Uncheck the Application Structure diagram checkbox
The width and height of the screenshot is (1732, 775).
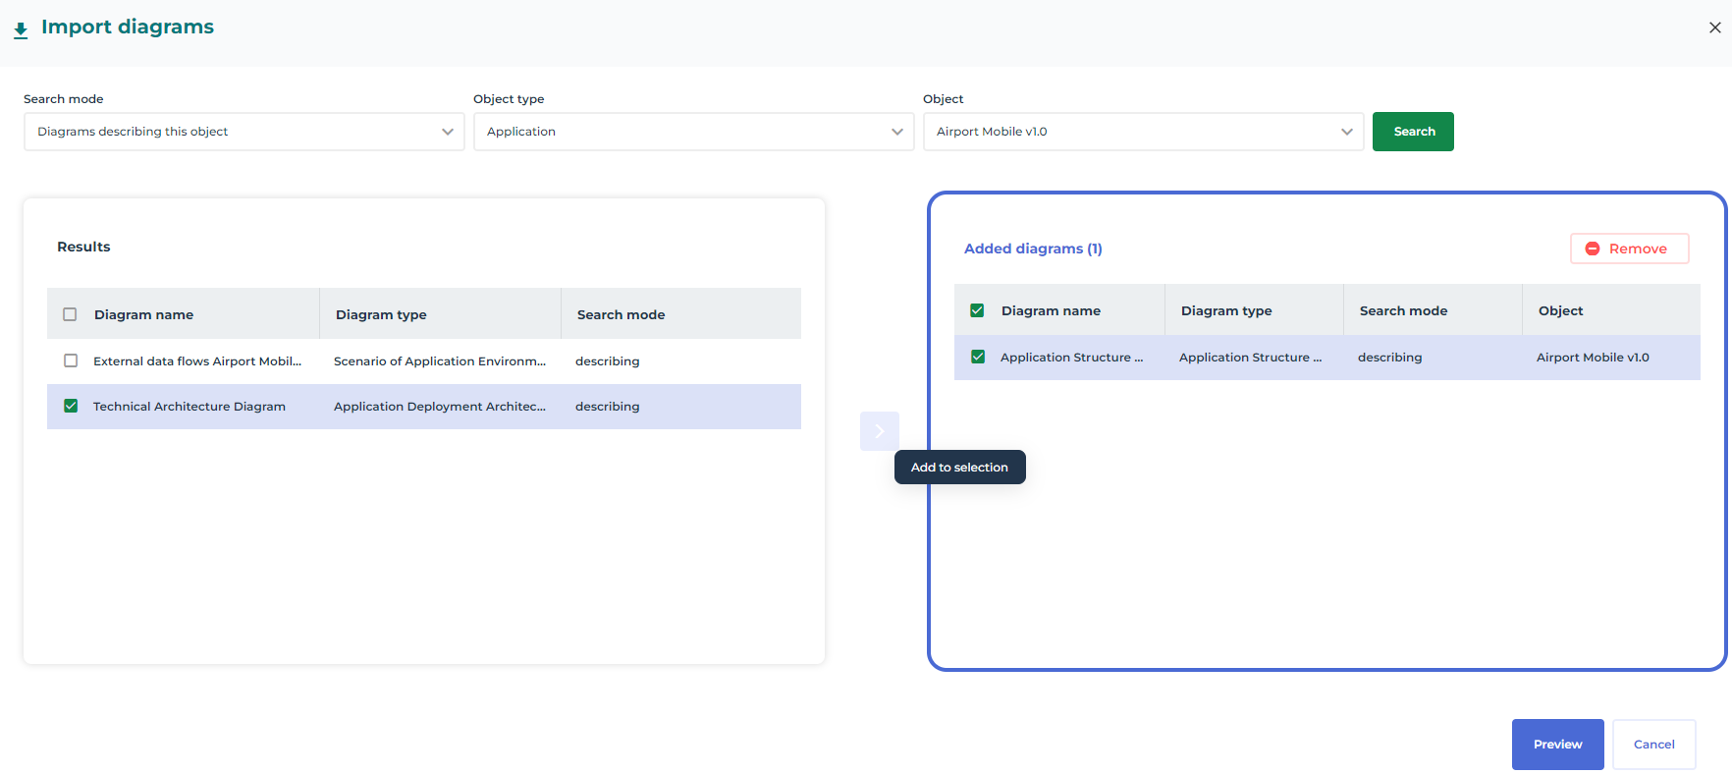pos(978,357)
